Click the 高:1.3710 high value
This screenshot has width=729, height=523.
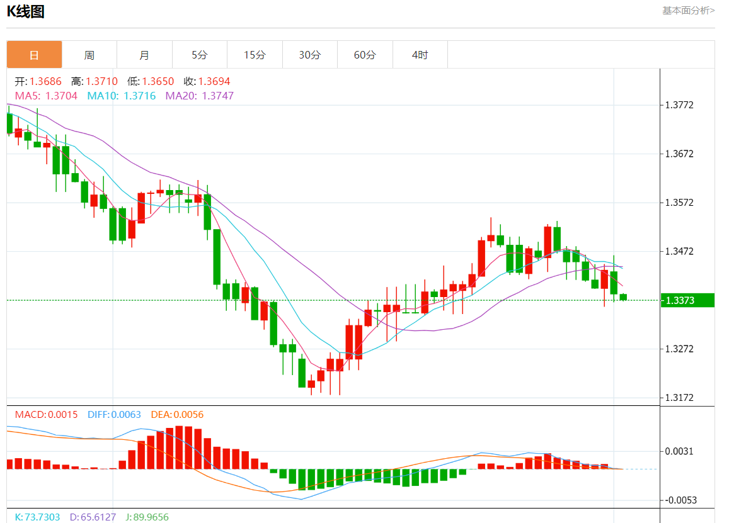tap(95, 81)
